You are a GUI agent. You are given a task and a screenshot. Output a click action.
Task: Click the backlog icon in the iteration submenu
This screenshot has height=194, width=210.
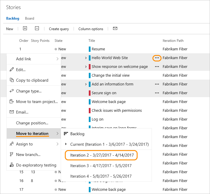pos(66,134)
